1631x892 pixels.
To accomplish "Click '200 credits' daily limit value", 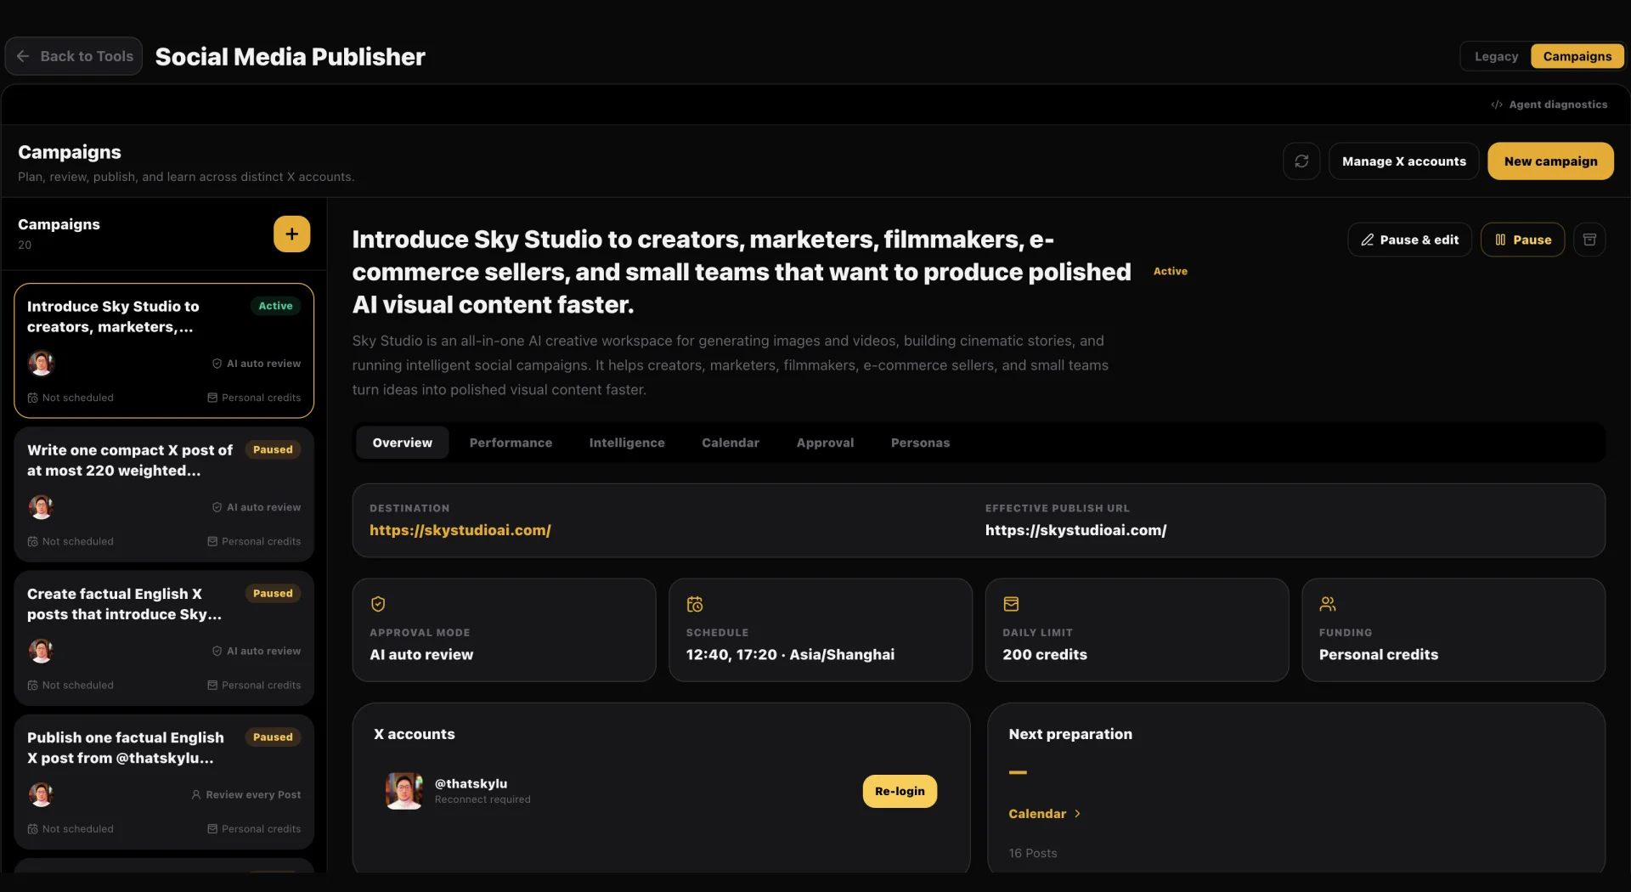I will click(x=1044, y=655).
